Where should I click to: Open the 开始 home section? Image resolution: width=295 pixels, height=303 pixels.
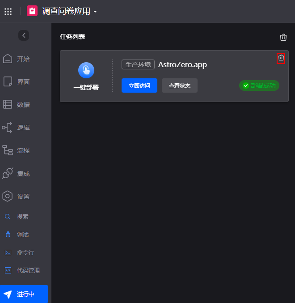click(x=17, y=59)
